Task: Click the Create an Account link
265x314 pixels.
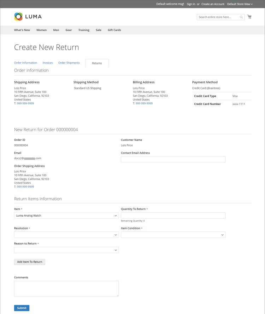Action: pos(213,4)
